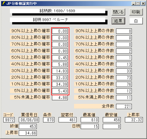Click the 閉じる (close) button
This screenshot has height=139, width=147.
[118, 12]
